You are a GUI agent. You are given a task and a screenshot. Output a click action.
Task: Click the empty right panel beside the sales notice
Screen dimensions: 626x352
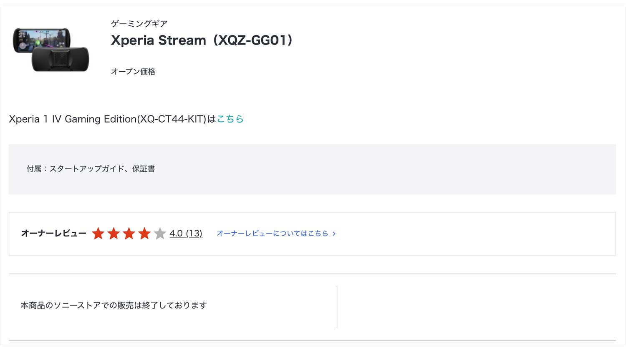[476, 307]
